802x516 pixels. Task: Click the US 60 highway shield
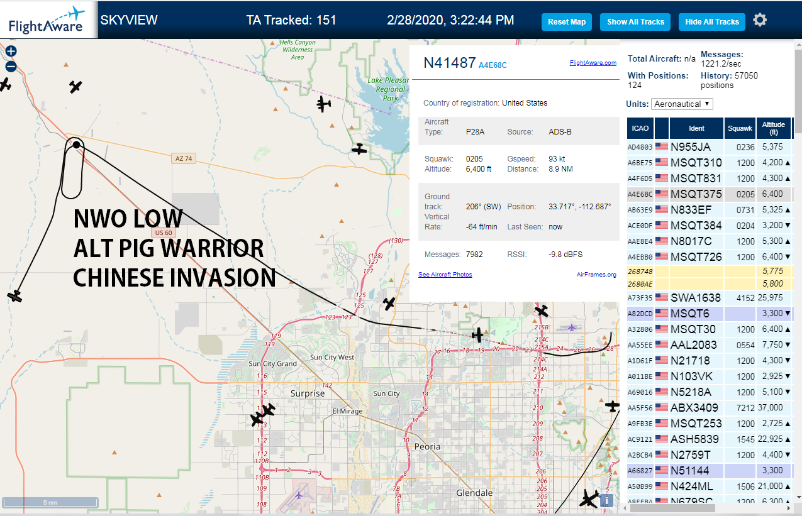click(x=162, y=233)
